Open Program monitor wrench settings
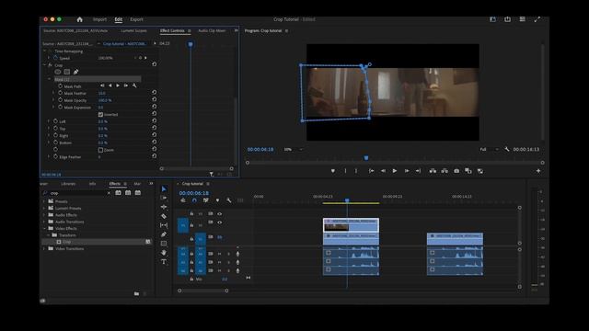This screenshot has height=331, width=589. 507,149
